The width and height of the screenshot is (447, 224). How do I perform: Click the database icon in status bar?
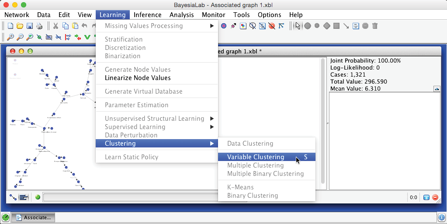tap(426, 197)
